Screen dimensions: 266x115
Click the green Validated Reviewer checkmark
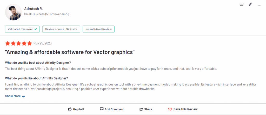pos(35,29)
